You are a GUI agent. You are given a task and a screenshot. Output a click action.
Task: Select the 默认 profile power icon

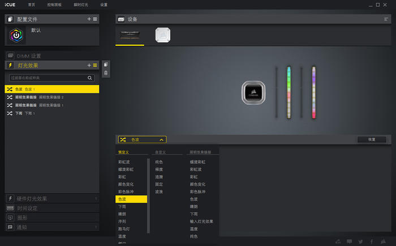16,36
